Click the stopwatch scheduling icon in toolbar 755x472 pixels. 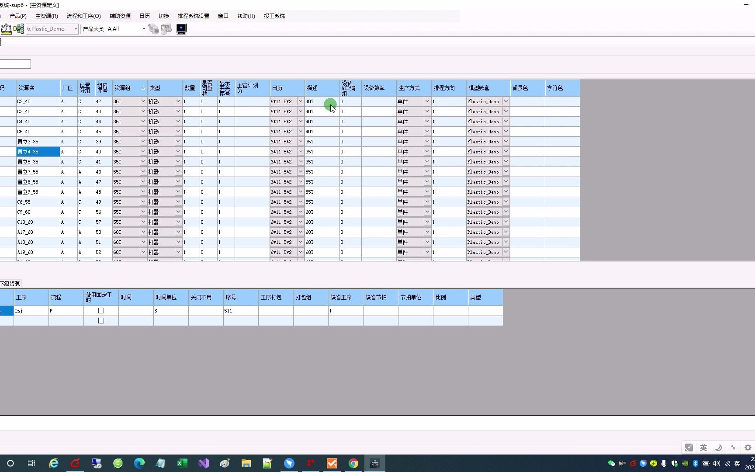[6, 29]
